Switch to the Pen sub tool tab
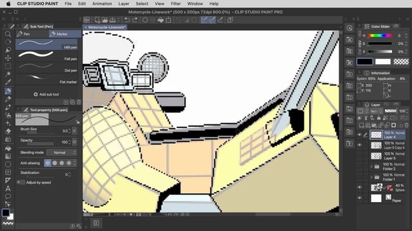 [32, 34]
